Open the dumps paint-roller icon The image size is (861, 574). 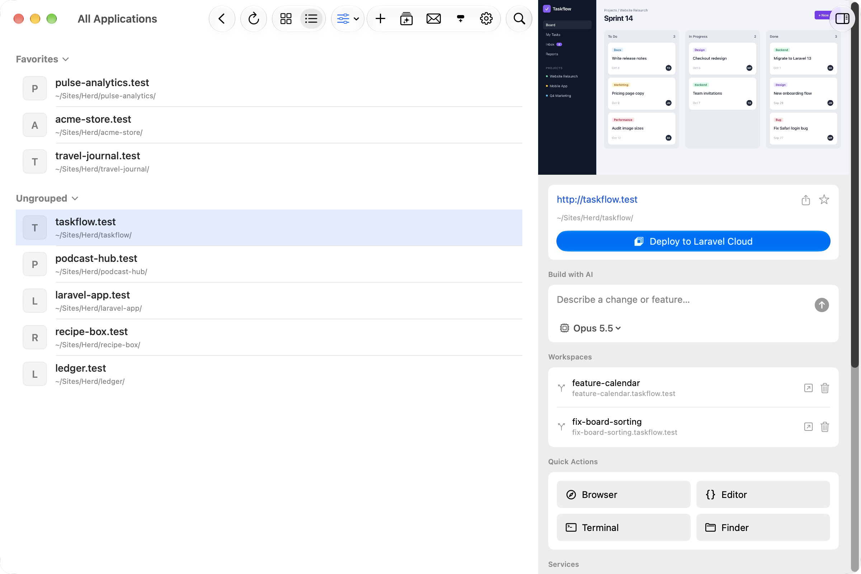click(x=461, y=19)
